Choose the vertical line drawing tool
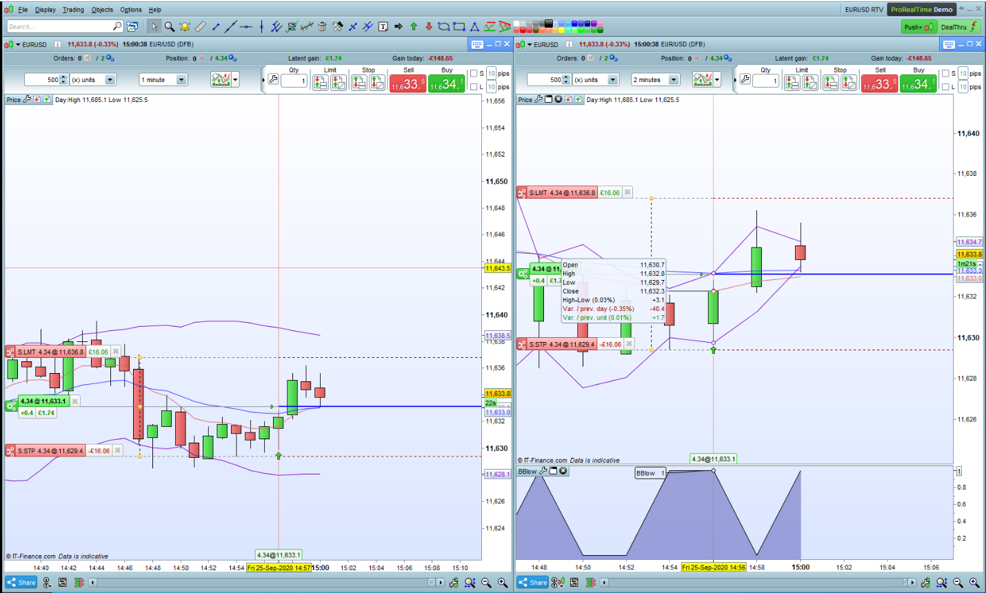The image size is (986, 593). point(261,27)
